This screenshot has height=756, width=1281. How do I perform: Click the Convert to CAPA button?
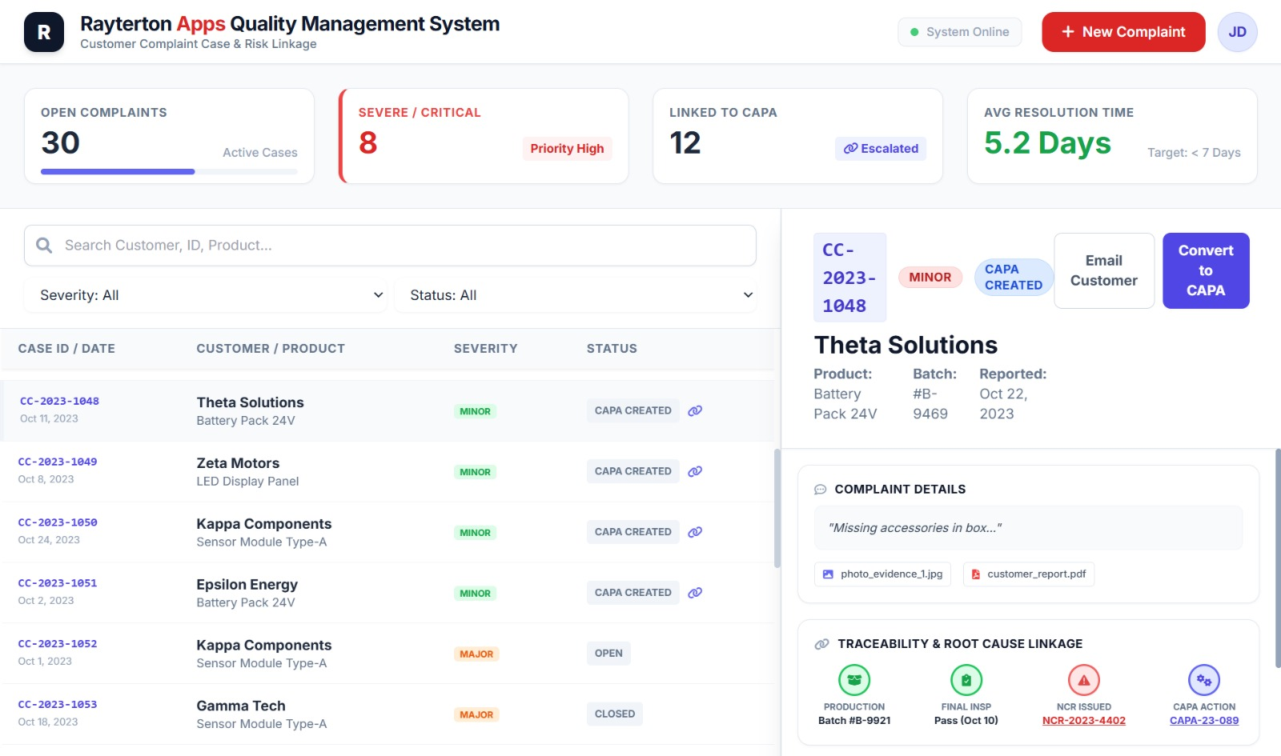(x=1206, y=270)
